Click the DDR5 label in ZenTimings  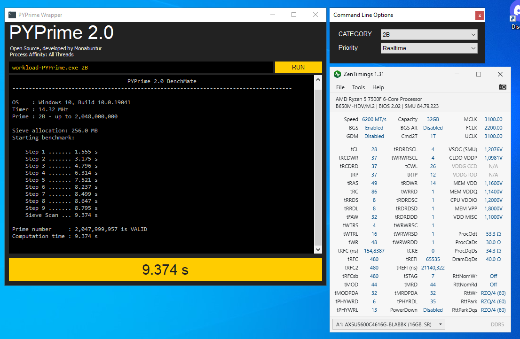tap(497, 324)
